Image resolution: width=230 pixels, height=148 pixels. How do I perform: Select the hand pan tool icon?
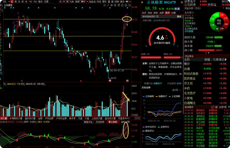tap(119, 5)
